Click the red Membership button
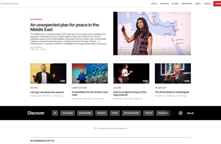This screenshot has width=221, height=144. point(217,4)
